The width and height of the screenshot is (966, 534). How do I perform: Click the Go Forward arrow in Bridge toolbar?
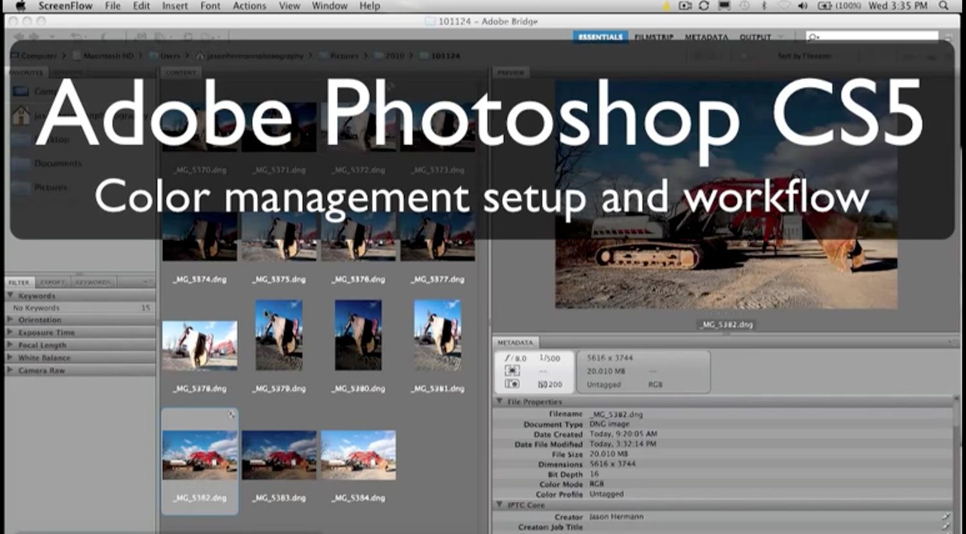coord(33,36)
